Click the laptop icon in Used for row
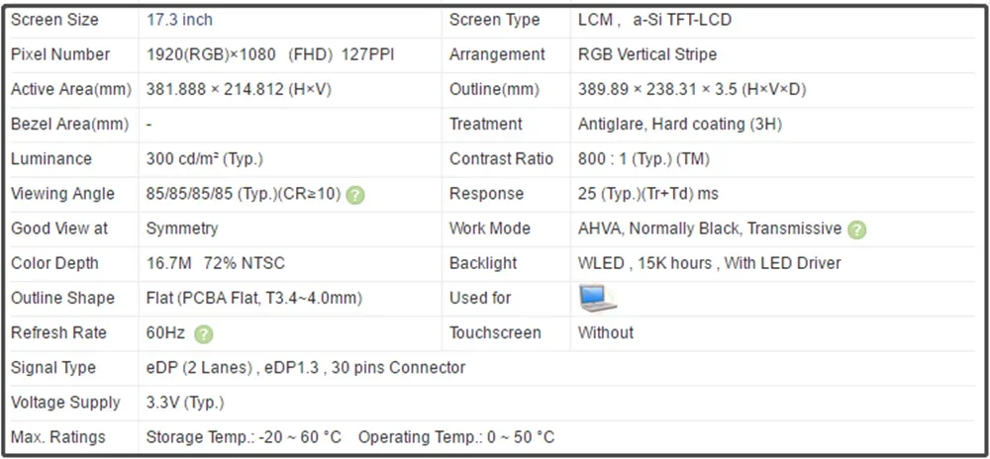 [597, 298]
